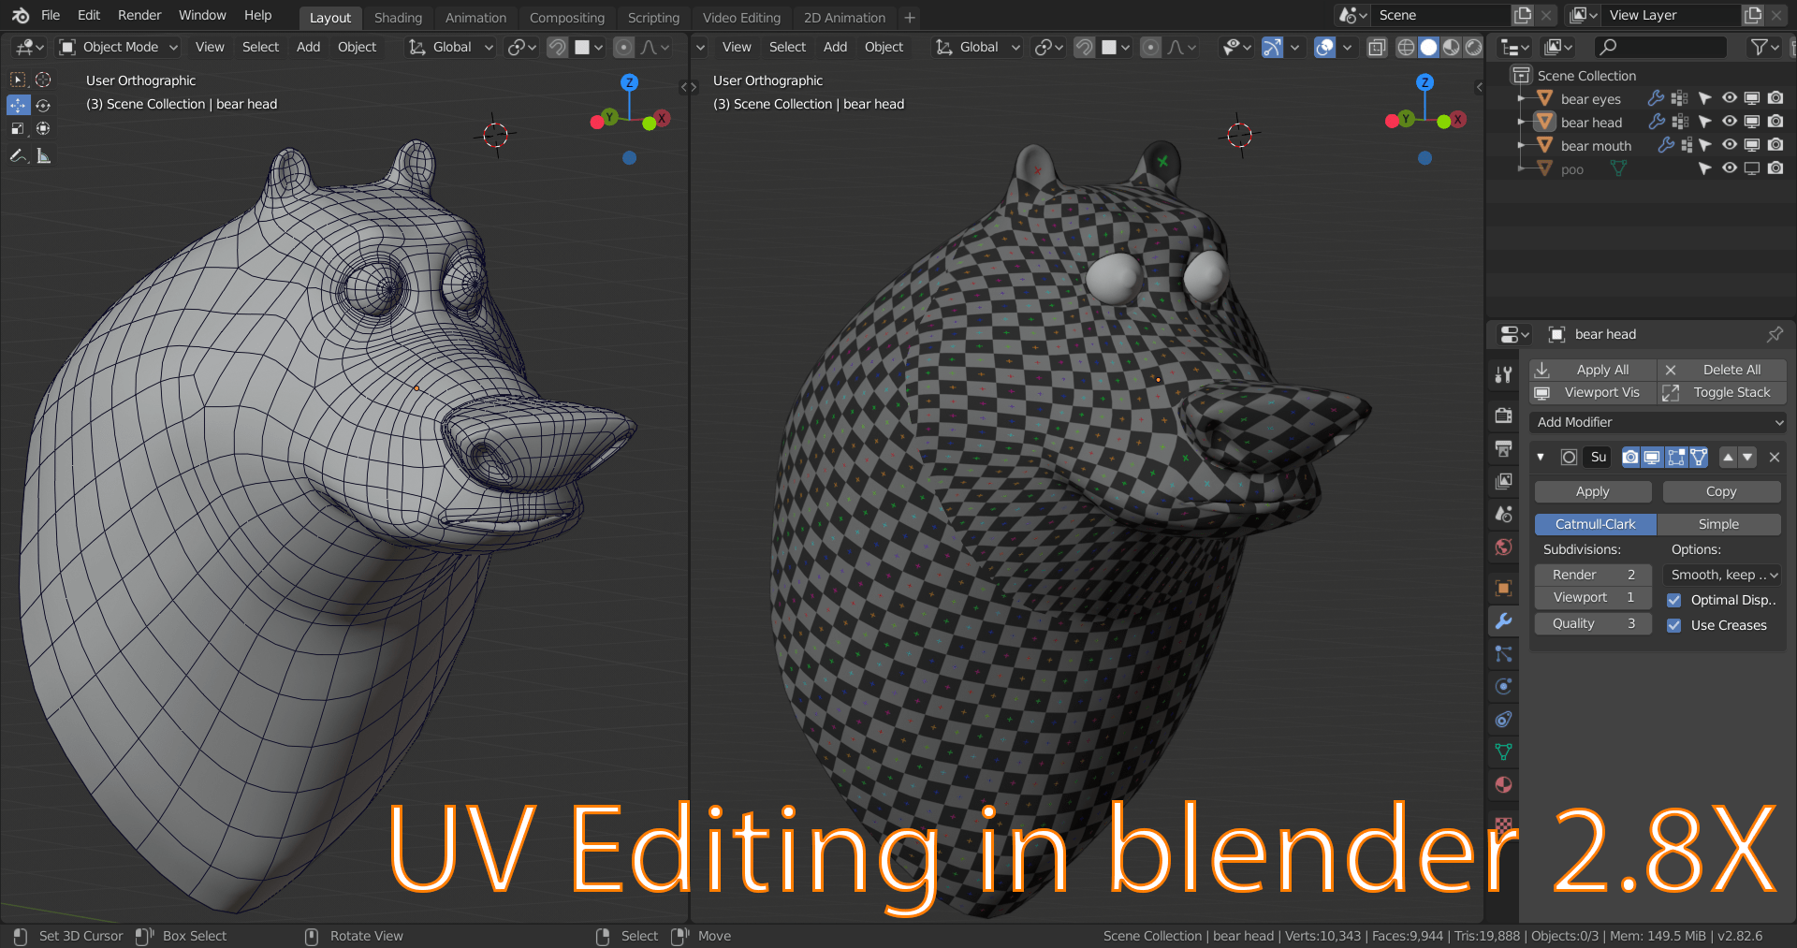The width and height of the screenshot is (1797, 948).
Task: Click the Apply All modifiers button
Action: [x=1592, y=370]
